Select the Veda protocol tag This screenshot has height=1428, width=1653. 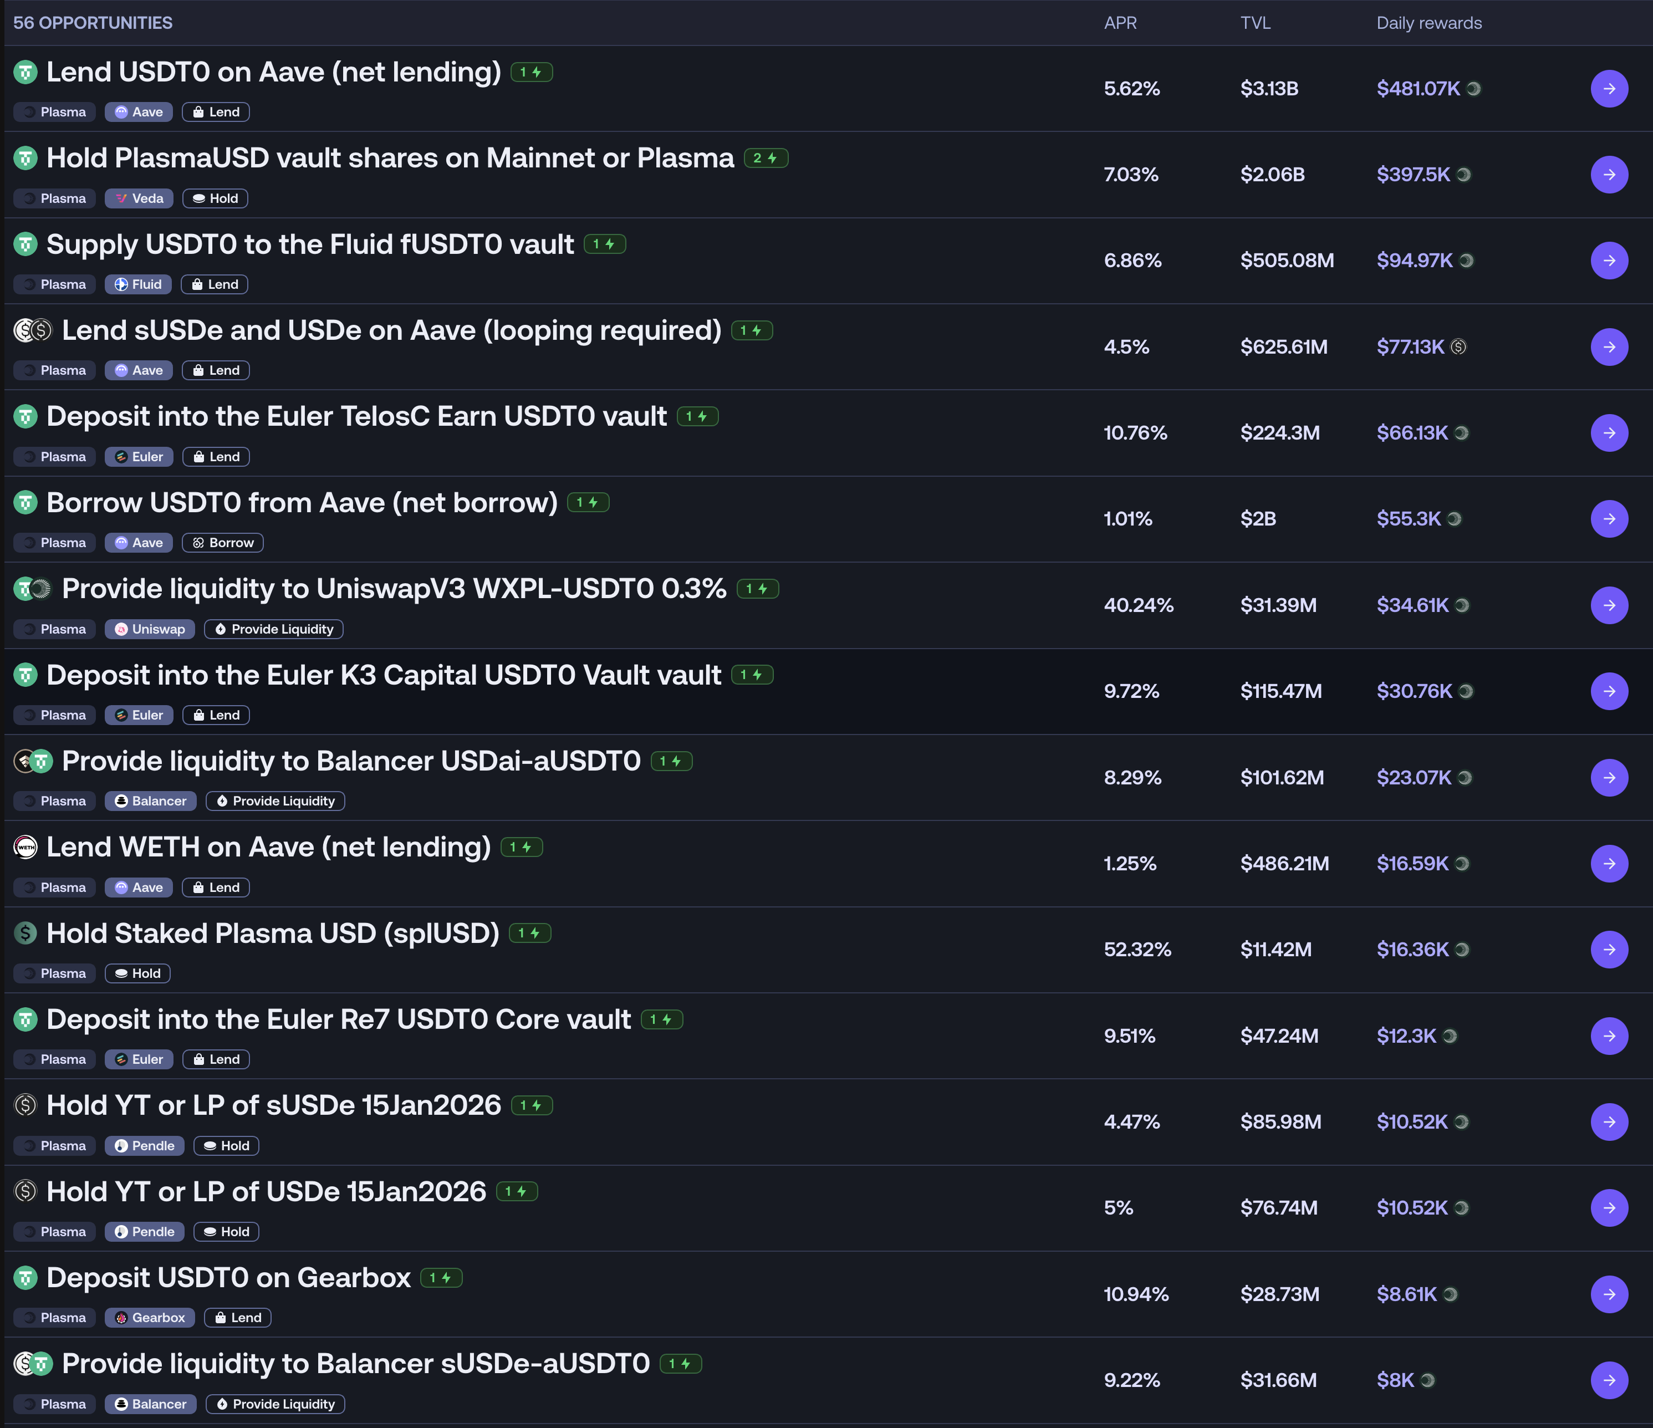click(139, 198)
